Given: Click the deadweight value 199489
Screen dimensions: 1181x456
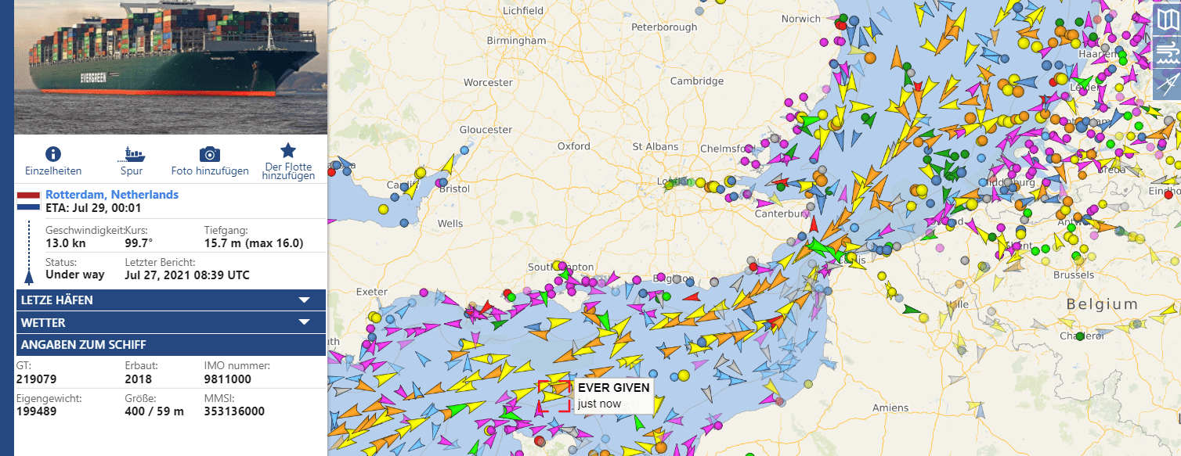Looking at the screenshot, I should coord(36,411).
